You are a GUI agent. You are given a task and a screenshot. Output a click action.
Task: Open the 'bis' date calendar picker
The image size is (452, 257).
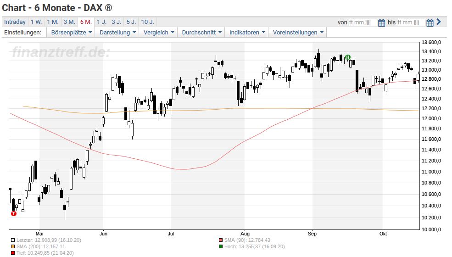[430, 22]
